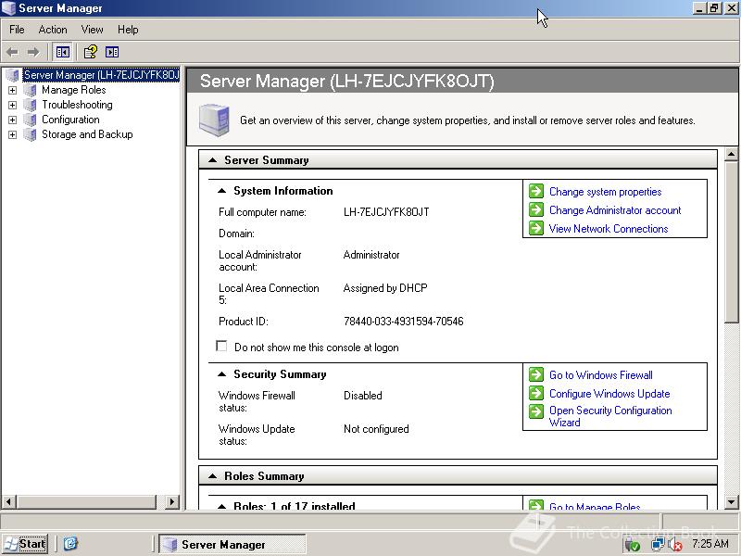Select Configuration tree item
Screen dimensions: 741x556
(x=70, y=120)
